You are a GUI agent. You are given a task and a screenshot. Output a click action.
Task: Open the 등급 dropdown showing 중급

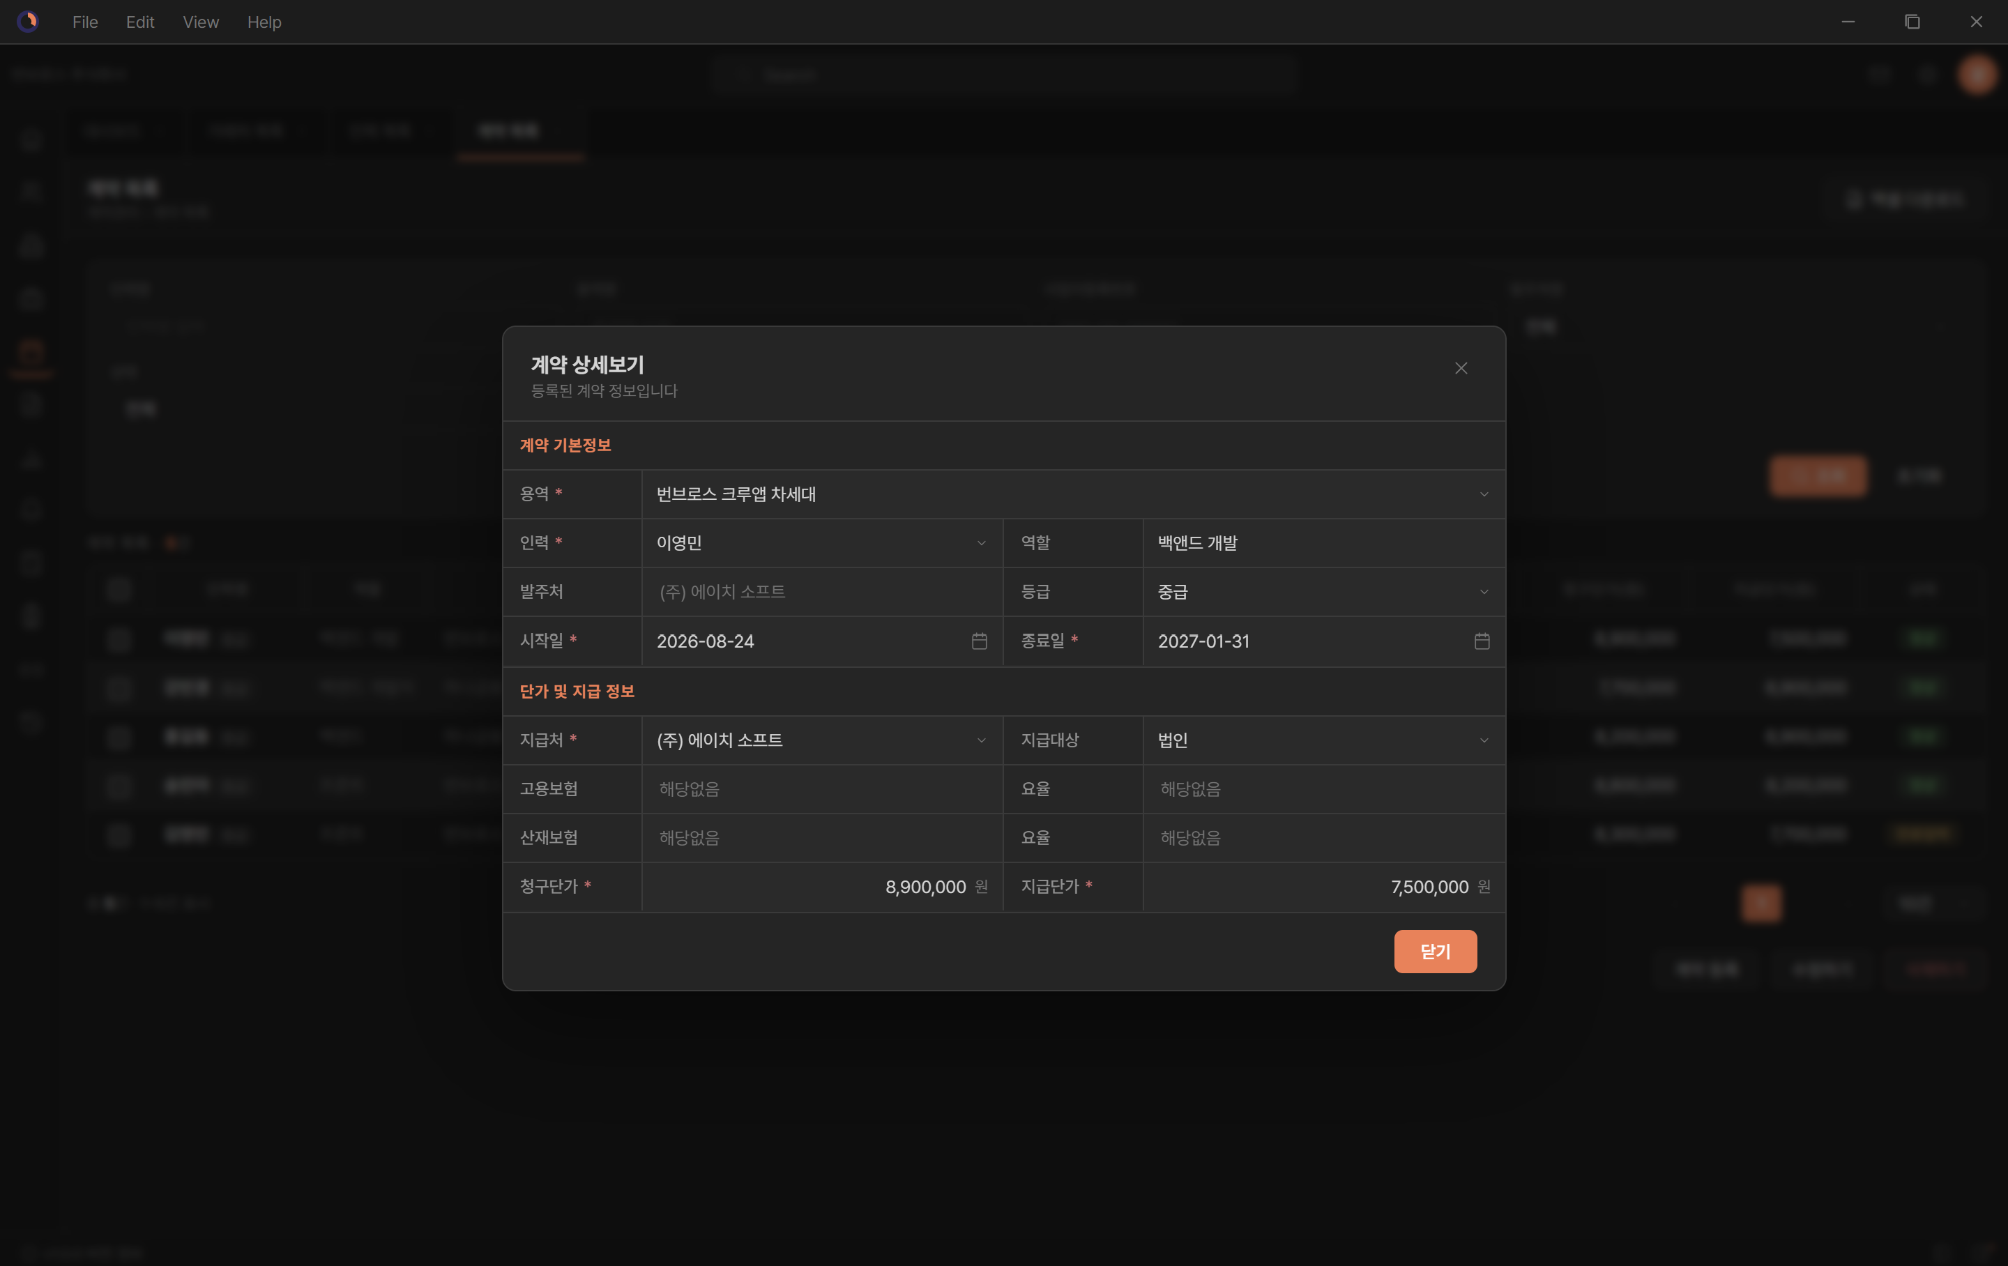coord(1323,591)
